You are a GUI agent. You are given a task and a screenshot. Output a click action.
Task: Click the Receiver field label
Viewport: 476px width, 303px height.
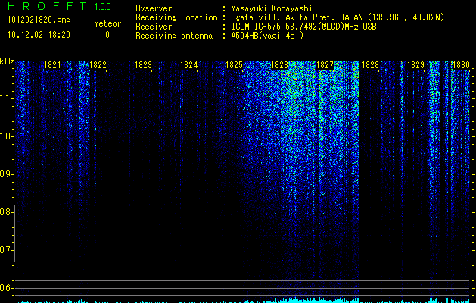coord(154,27)
